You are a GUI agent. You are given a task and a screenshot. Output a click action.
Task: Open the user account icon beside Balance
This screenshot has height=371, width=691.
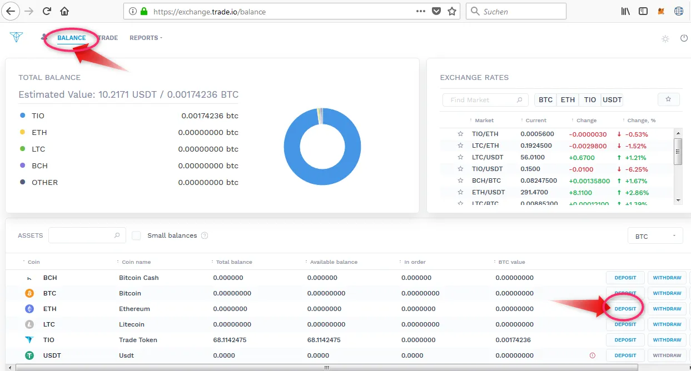44,38
